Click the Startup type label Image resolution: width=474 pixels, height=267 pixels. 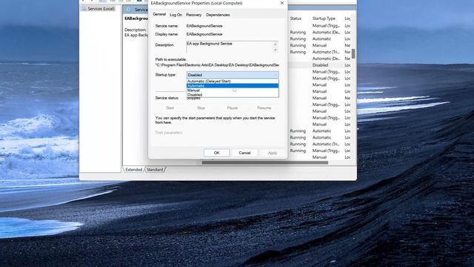(166, 75)
